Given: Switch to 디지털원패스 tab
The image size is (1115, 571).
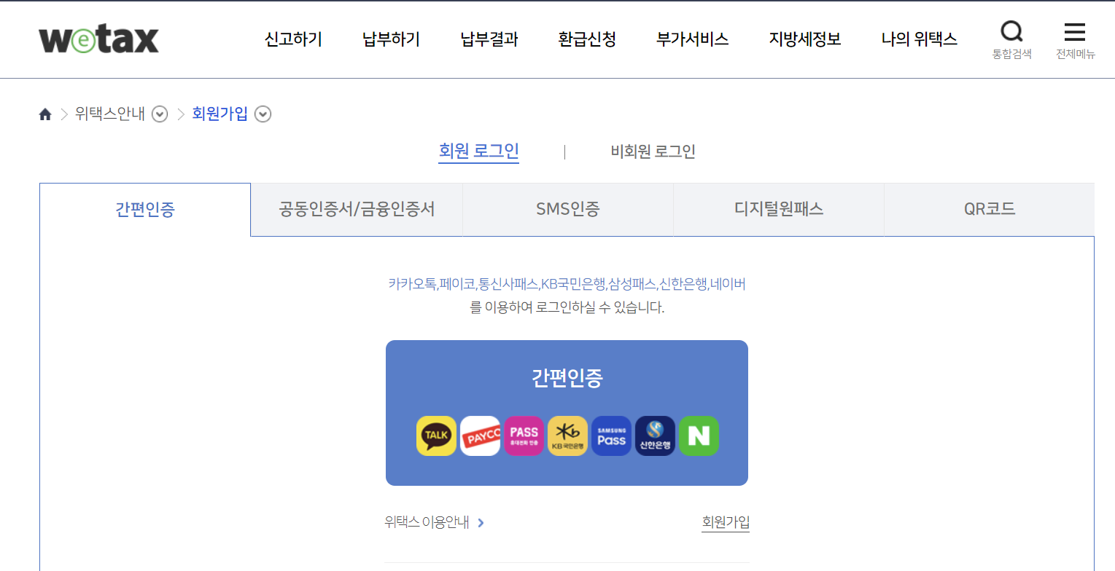Looking at the screenshot, I should (x=779, y=210).
